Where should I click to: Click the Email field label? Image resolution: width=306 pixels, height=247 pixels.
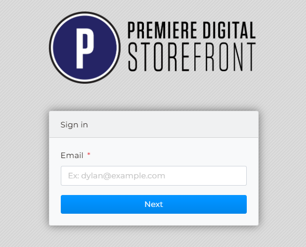(72, 155)
